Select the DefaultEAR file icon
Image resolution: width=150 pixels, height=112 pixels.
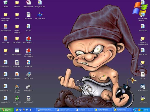(x=17, y=62)
